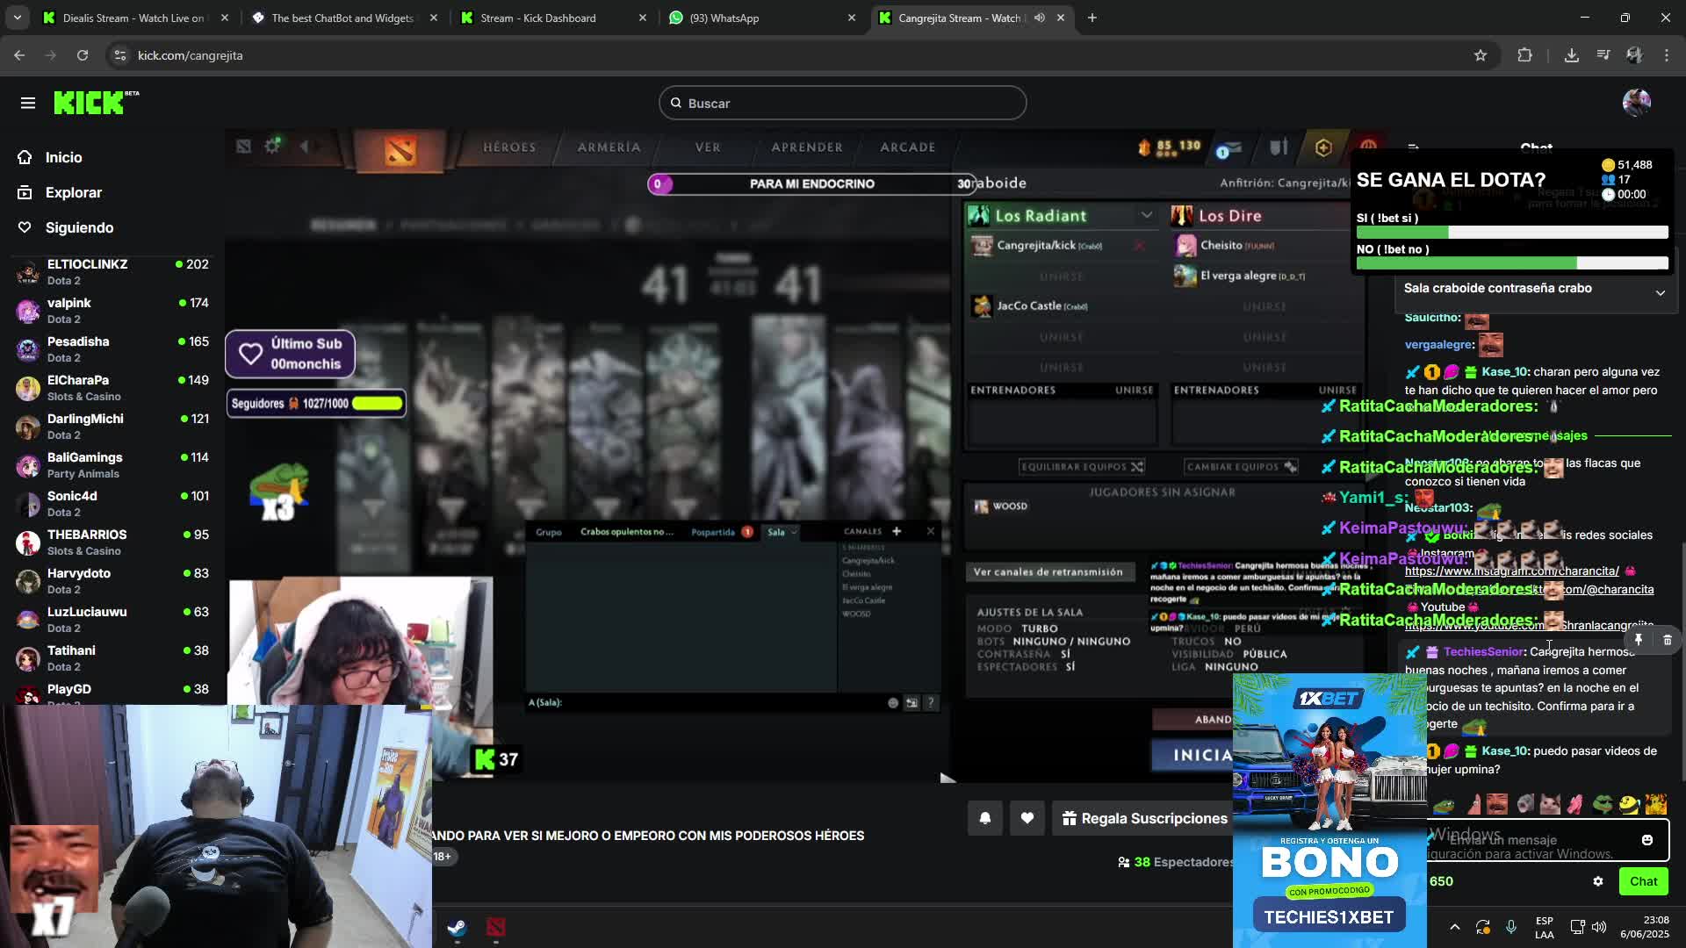Open the profile avatar menu
Image resolution: width=1686 pixels, height=948 pixels.
tap(1636, 103)
